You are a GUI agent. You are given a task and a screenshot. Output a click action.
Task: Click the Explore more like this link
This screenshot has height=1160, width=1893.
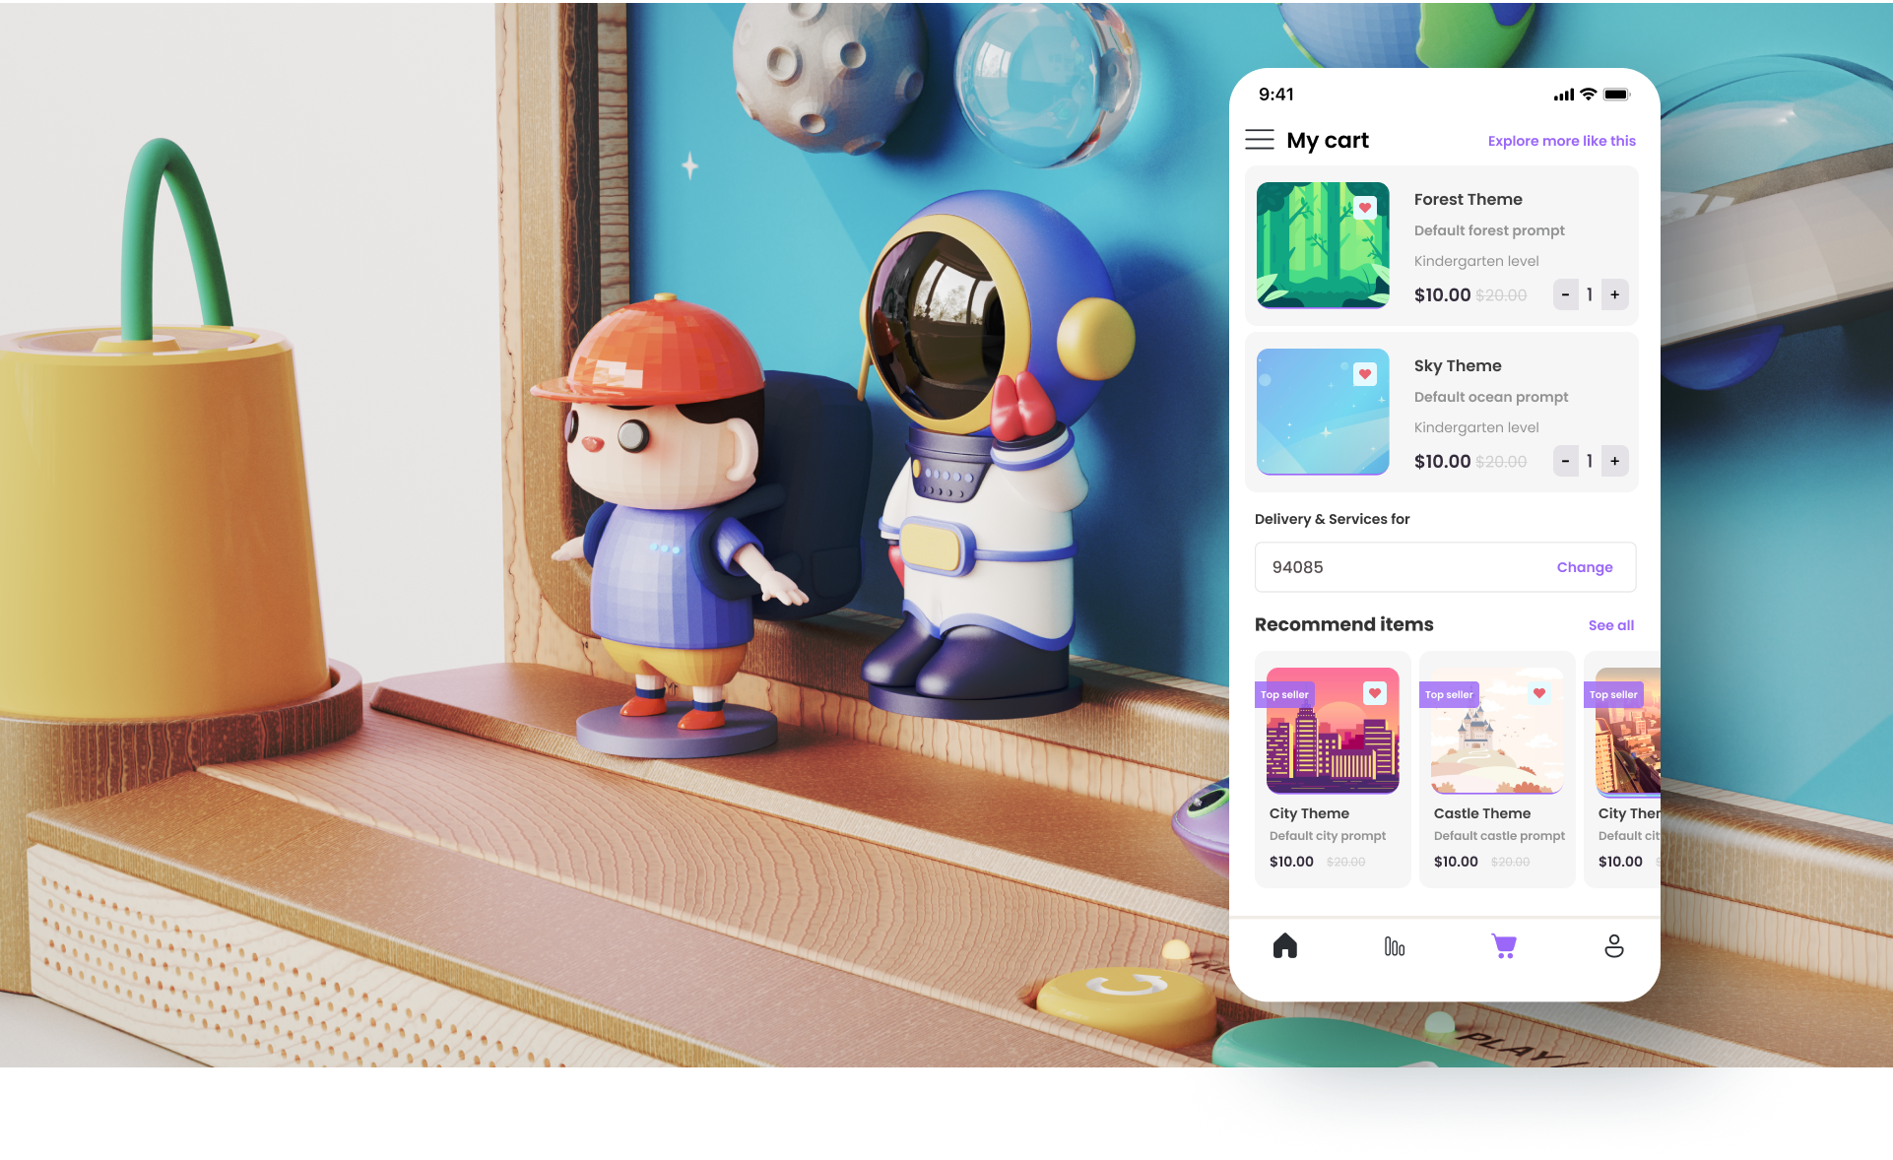coord(1561,141)
